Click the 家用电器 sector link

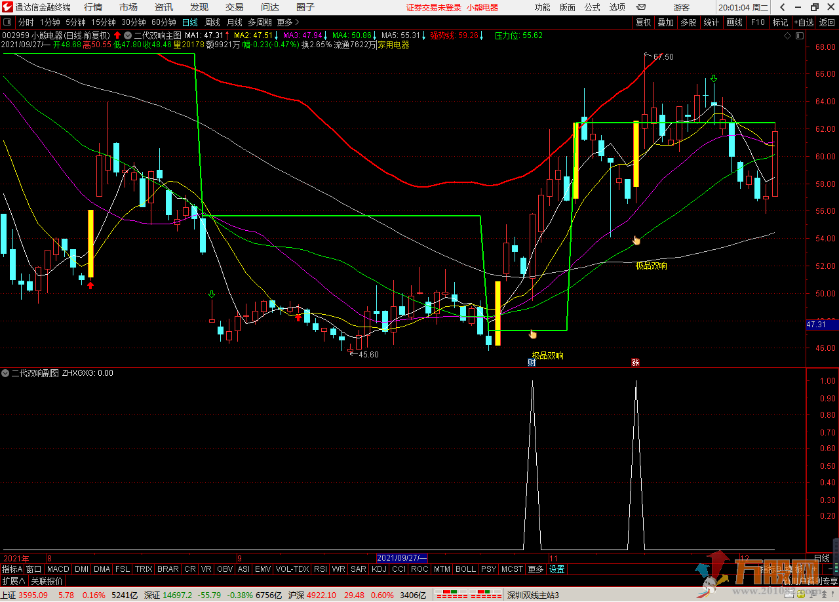point(393,45)
